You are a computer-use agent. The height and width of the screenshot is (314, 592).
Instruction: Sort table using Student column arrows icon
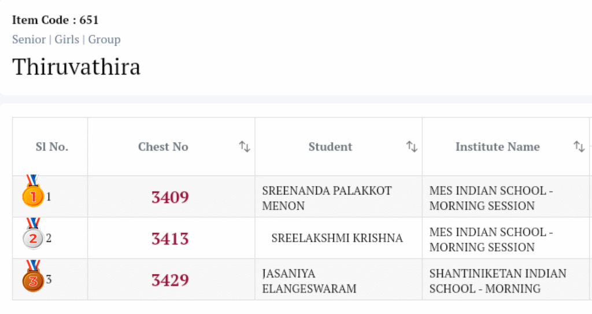[x=412, y=147]
